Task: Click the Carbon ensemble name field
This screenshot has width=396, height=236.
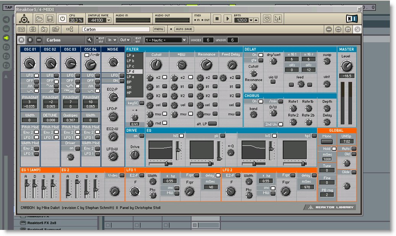Action: tap(116, 29)
